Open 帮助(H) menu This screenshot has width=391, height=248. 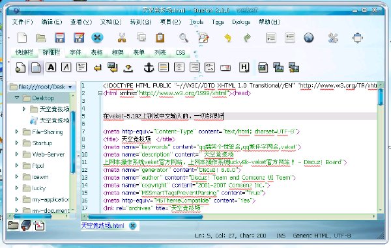[x=269, y=22]
